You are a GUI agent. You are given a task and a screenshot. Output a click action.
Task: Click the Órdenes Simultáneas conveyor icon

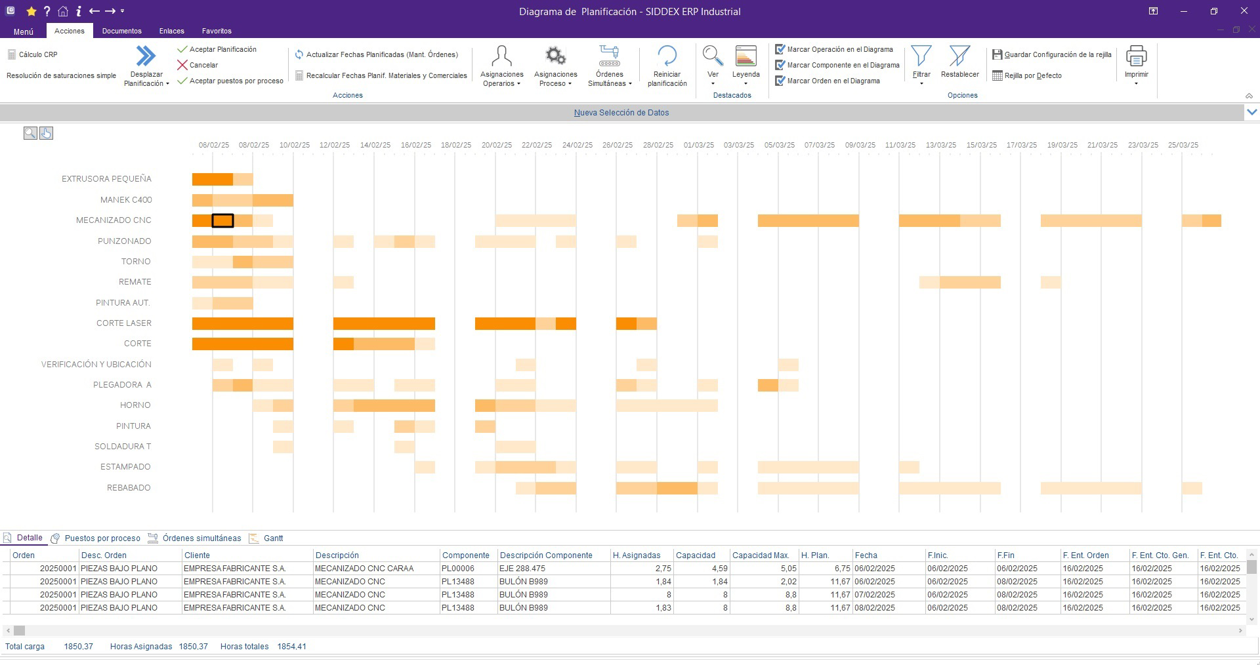pyautogui.click(x=609, y=56)
